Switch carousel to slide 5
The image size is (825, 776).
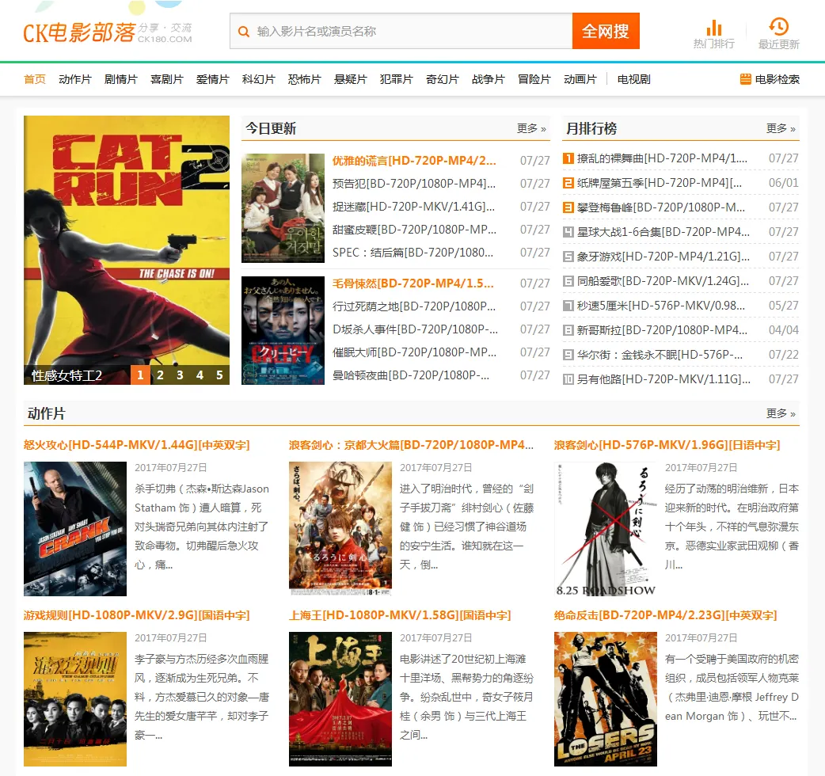[x=220, y=375]
